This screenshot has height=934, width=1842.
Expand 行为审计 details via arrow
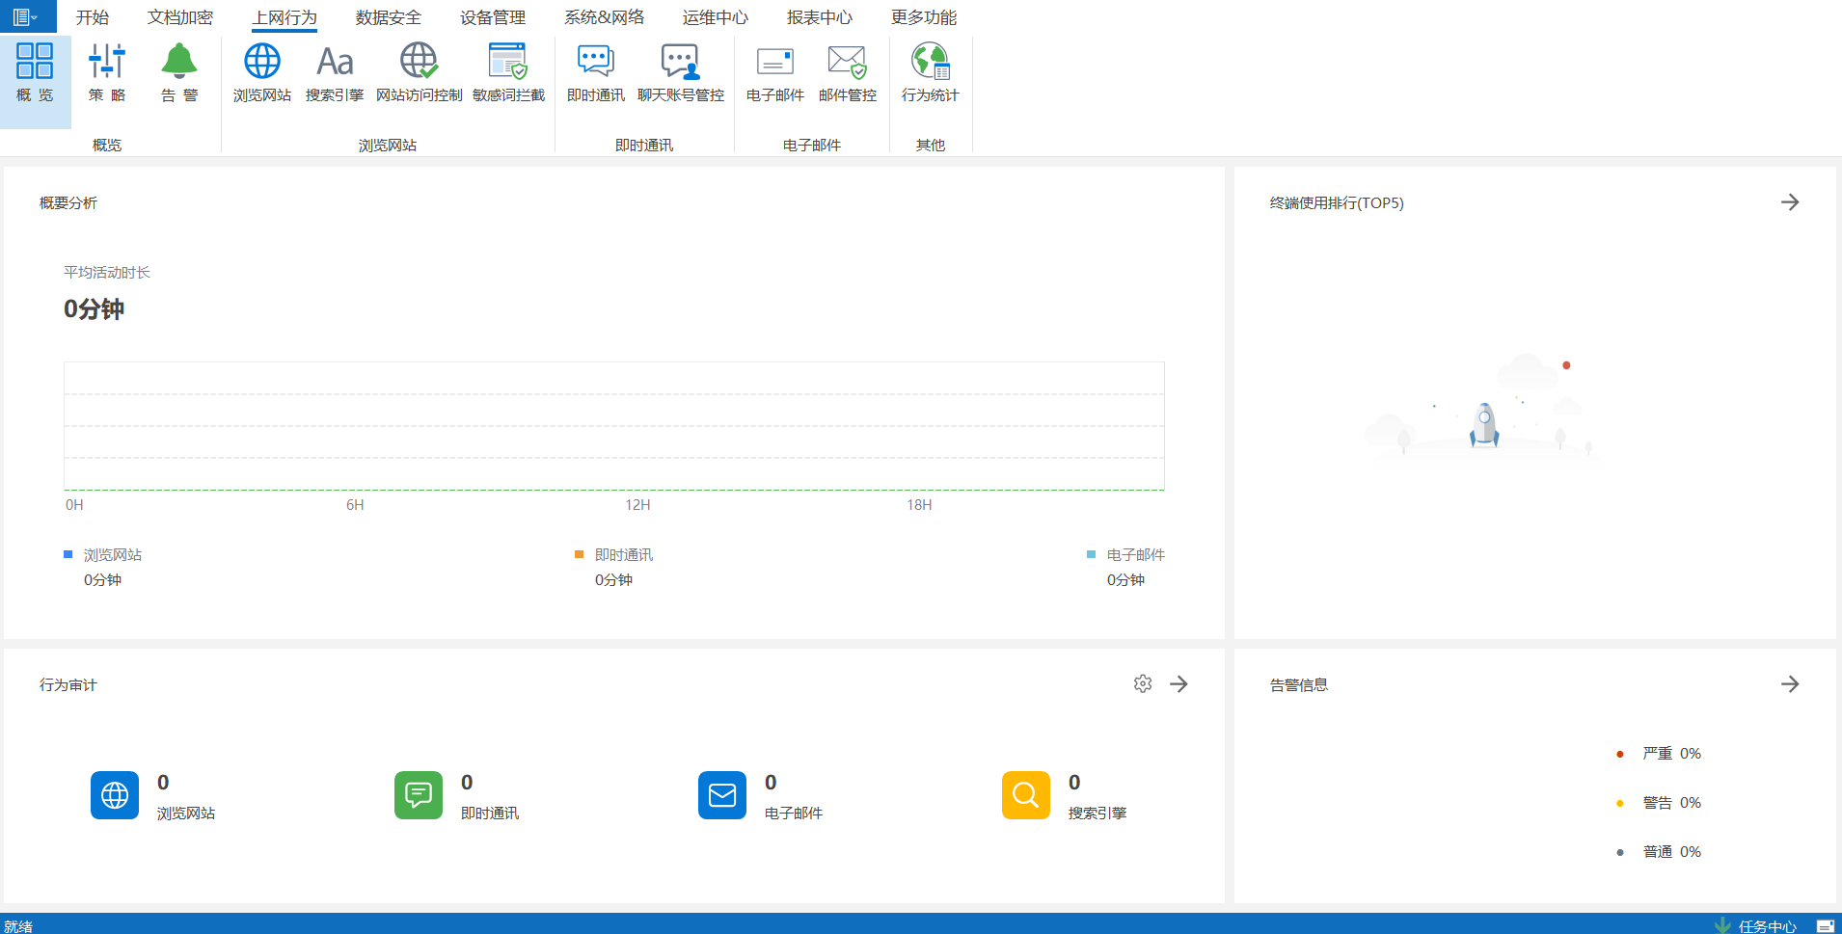tap(1178, 684)
